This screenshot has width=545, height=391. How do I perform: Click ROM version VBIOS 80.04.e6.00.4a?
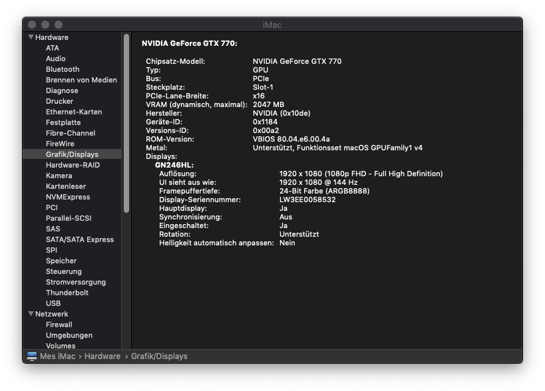coord(291,139)
